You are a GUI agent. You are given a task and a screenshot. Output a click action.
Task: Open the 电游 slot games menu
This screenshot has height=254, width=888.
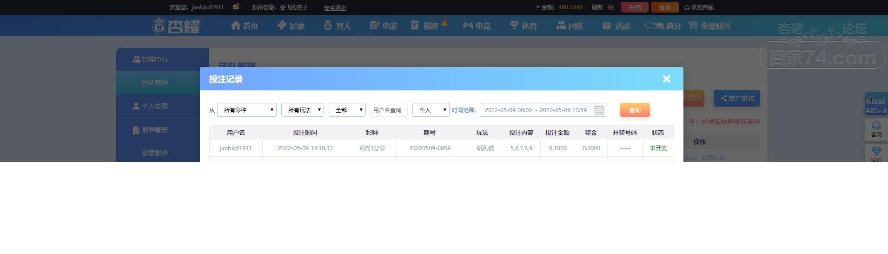point(384,25)
